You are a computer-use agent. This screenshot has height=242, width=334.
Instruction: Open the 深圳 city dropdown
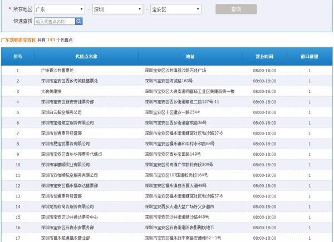pyautogui.click(x=117, y=9)
